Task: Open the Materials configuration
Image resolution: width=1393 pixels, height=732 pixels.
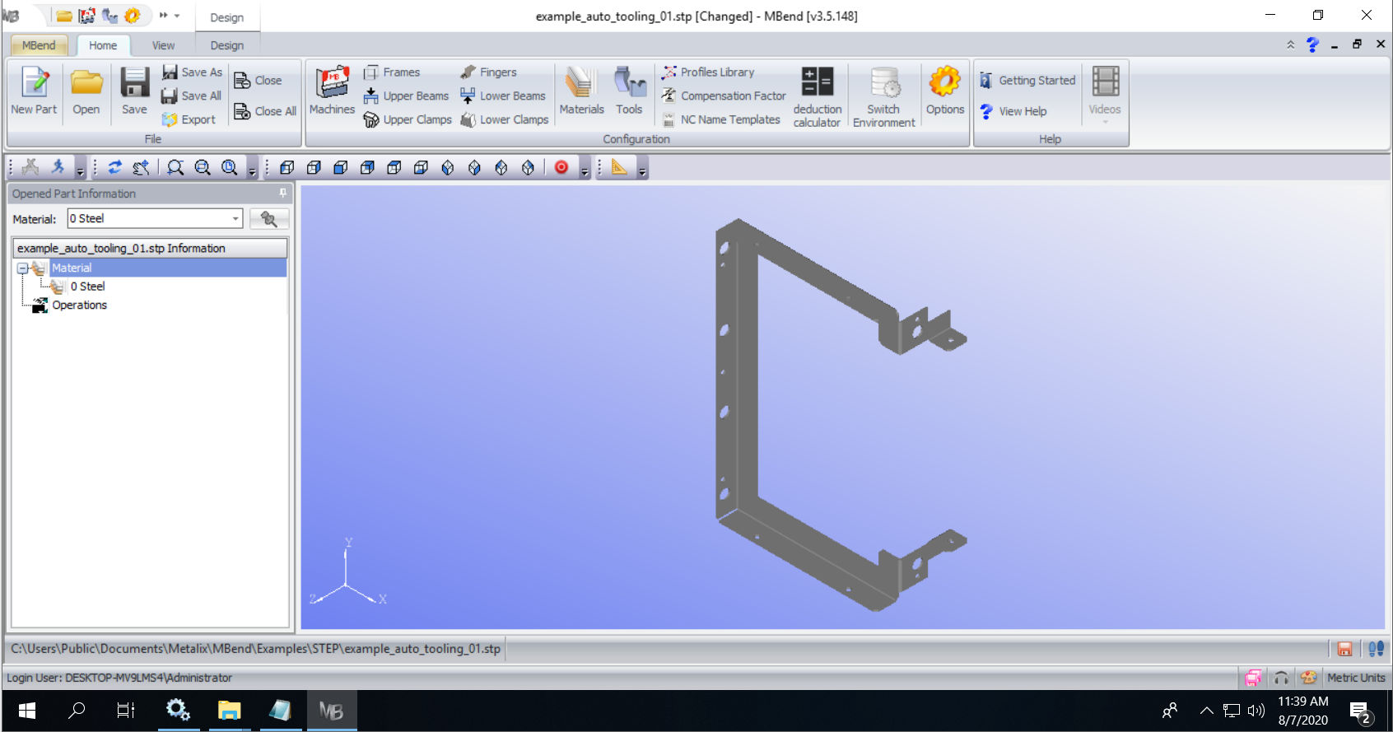Action: click(581, 91)
